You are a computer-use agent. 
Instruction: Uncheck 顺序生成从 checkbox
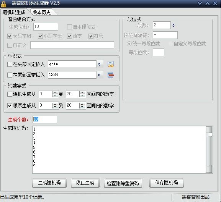10,105
